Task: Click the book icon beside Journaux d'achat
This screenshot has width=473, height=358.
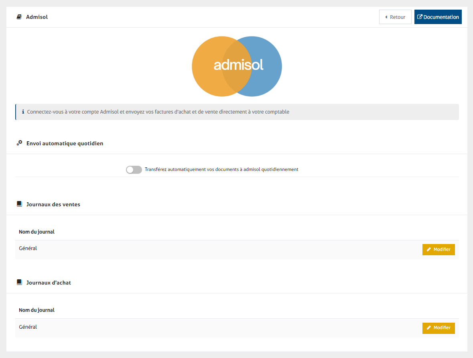Action: [x=19, y=283]
